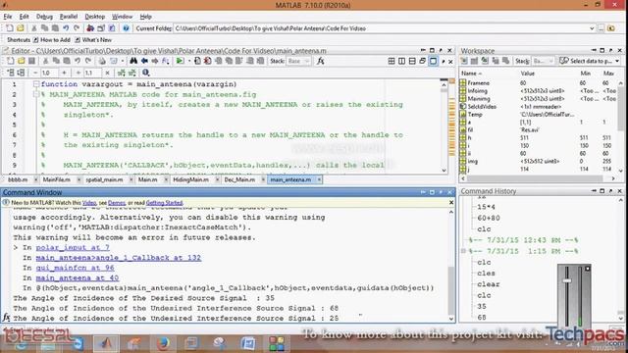
Task: Set breakpoint using the set/clear breakpoint icon
Action: pos(197,61)
